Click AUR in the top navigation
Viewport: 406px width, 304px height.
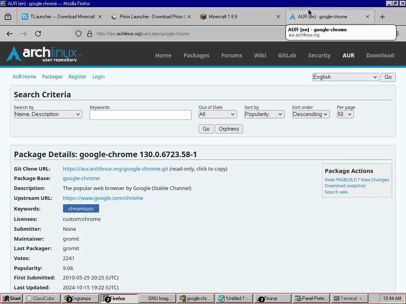pos(349,55)
